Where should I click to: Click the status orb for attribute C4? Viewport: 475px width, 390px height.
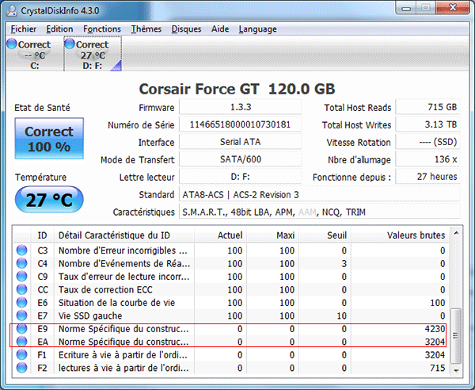click(21, 263)
